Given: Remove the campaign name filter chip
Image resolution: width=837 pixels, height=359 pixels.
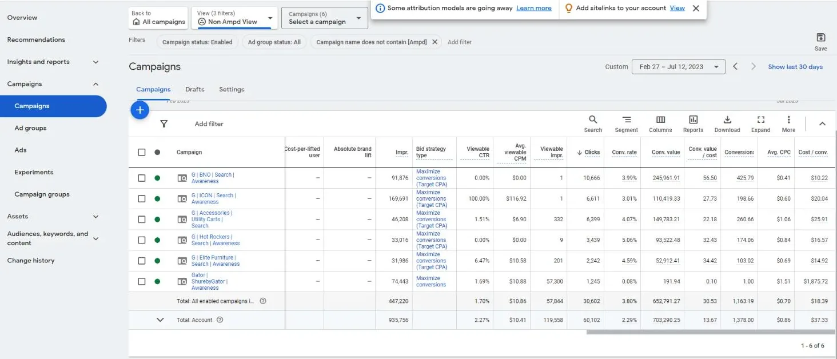Looking at the screenshot, I should coord(435,42).
